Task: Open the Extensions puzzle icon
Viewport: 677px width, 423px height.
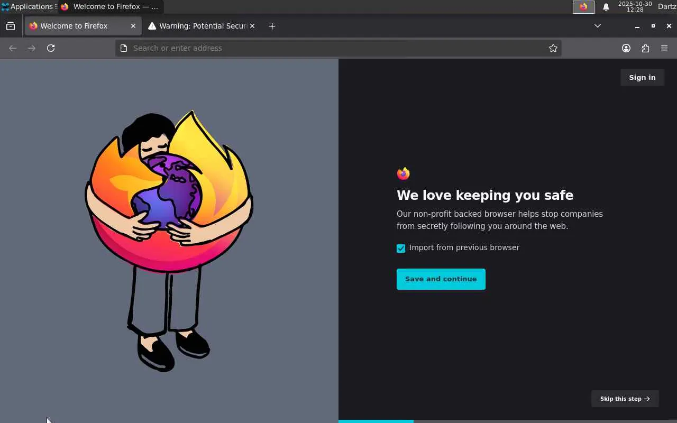Action: tap(645, 48)
